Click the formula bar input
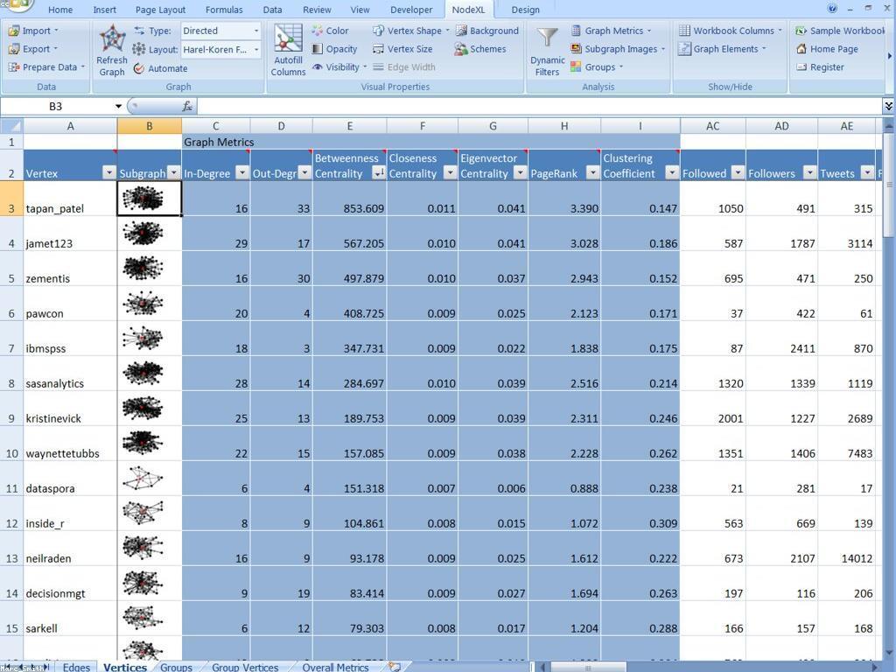The width and height of the screenshot is (896, 672). coord(540,106)
